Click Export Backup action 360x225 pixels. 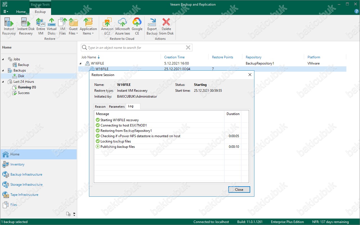pyautogui.click(x=152, y=27)
